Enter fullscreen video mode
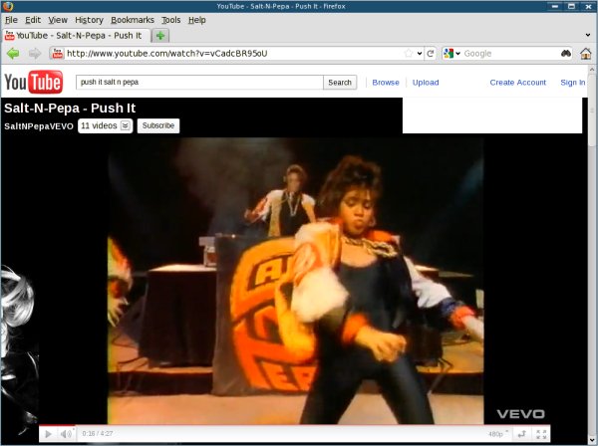The height and width of the screenshot is (446, 598). tap(541, 434)
